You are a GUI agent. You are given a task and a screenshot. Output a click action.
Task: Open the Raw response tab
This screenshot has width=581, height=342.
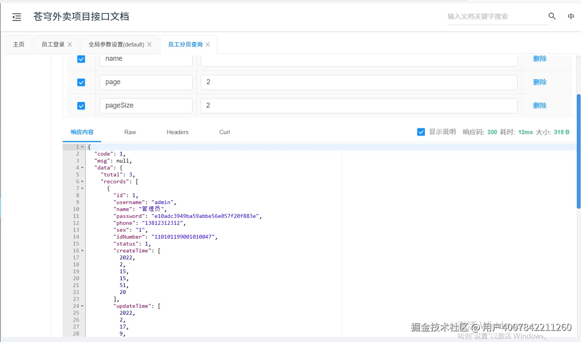[130, 132]
